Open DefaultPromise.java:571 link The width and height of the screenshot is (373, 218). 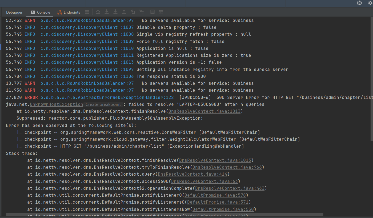point(218,202)
